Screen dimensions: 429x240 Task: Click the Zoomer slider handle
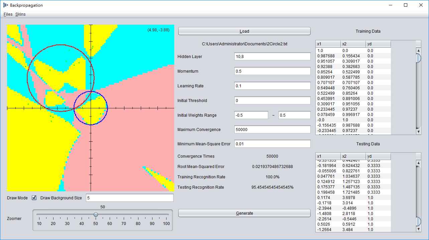click(96, 214)
